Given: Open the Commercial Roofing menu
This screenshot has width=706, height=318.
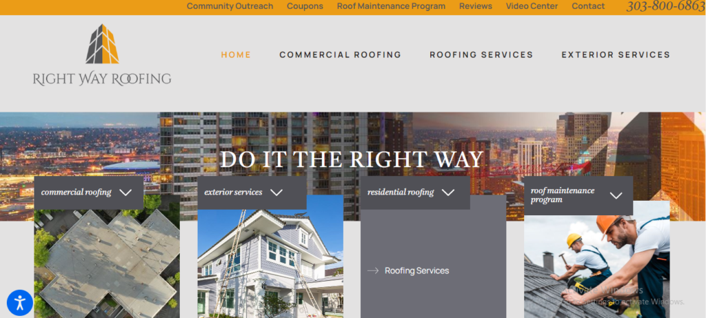Looking at the screenshot, I should (341, 55).
